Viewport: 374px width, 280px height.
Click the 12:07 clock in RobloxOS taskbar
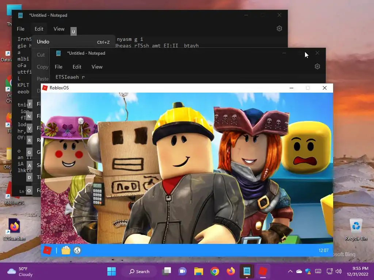(x=324, y=250)
